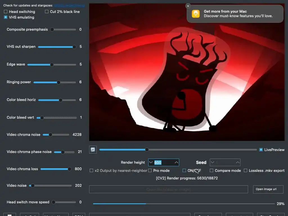Enable x2 Output by nearest-neighbor
The image size is (288, 216).
click(91, 171)
